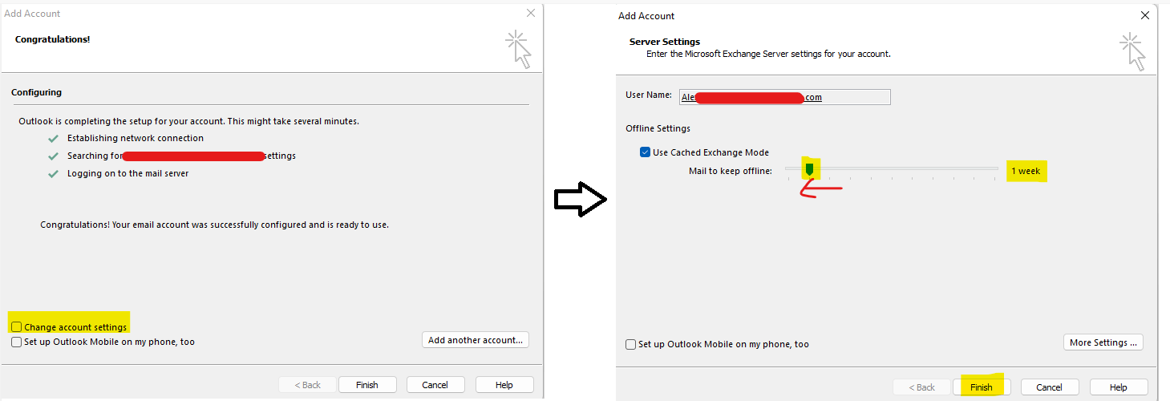The width and height of the screenshot is (1170, 401).
Task: Click successfully configured confirmation message
Action: click(215, 225)
